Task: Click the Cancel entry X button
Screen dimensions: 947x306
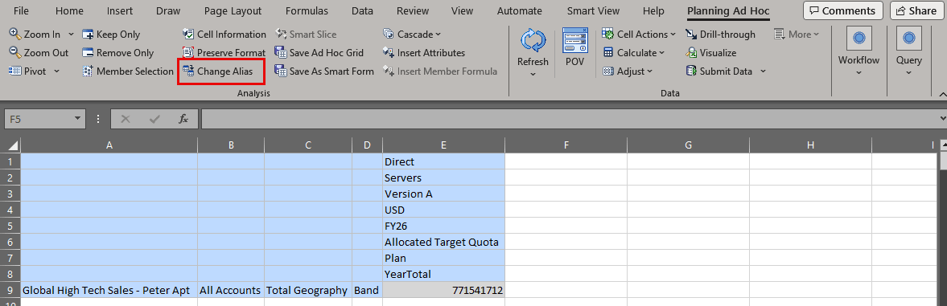Action: [x=126, y=119]
